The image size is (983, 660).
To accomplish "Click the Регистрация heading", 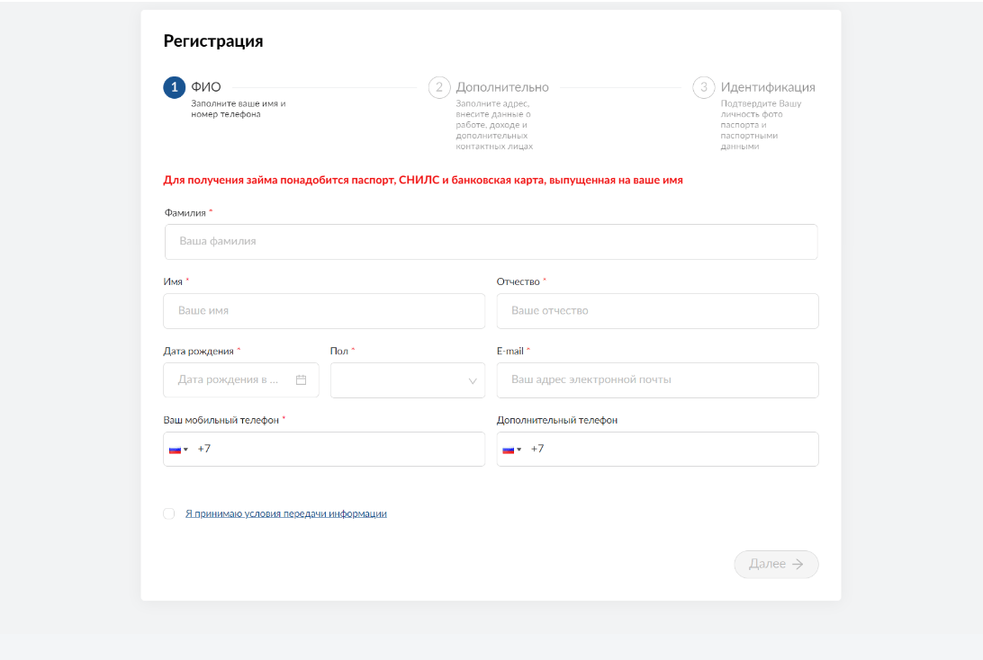I will [x=213, y=41].
